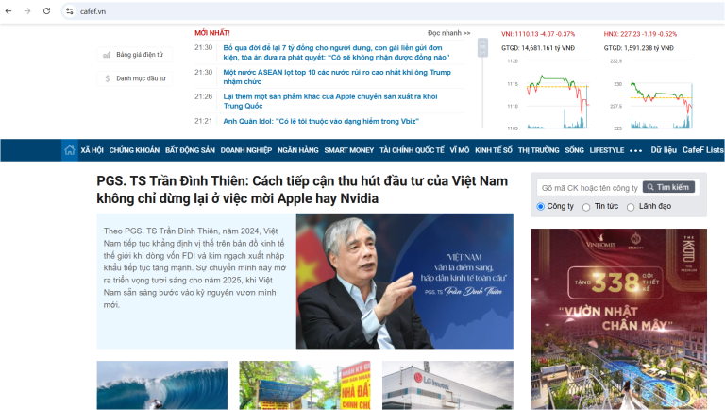Go back with the browser back arrow
This screenshot has width=725, height=410.
(x=8, y=11)
